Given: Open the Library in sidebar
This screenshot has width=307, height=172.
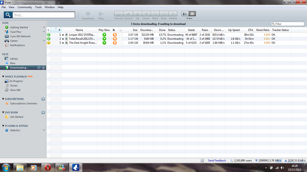Looking at the screenshot, I should click(14, 59).
